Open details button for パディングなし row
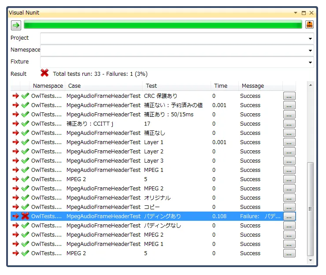The image size is (326, 275). coord(289,226)
